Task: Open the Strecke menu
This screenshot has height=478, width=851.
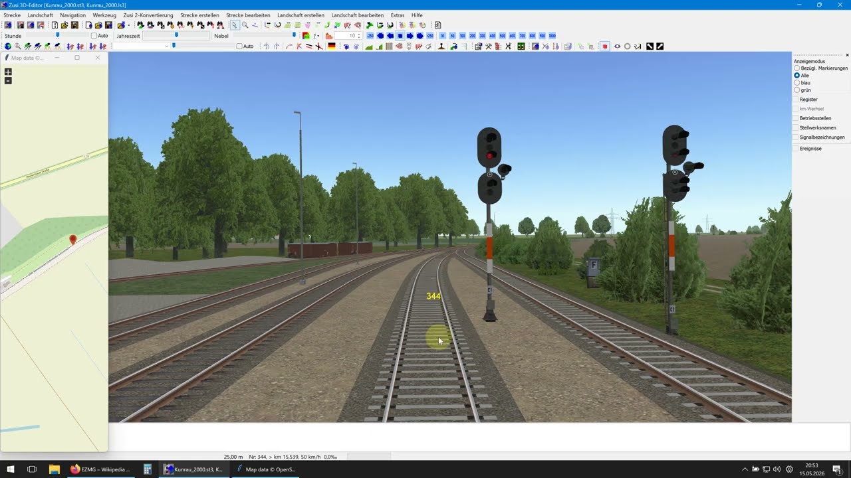Action: 12,15
